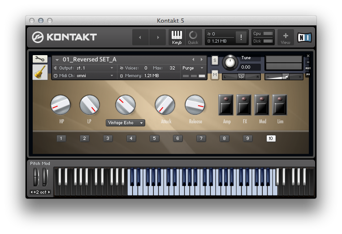Toggle the Mod switch
Viewport: 342px width, 234px height.
tap(262, 105)
